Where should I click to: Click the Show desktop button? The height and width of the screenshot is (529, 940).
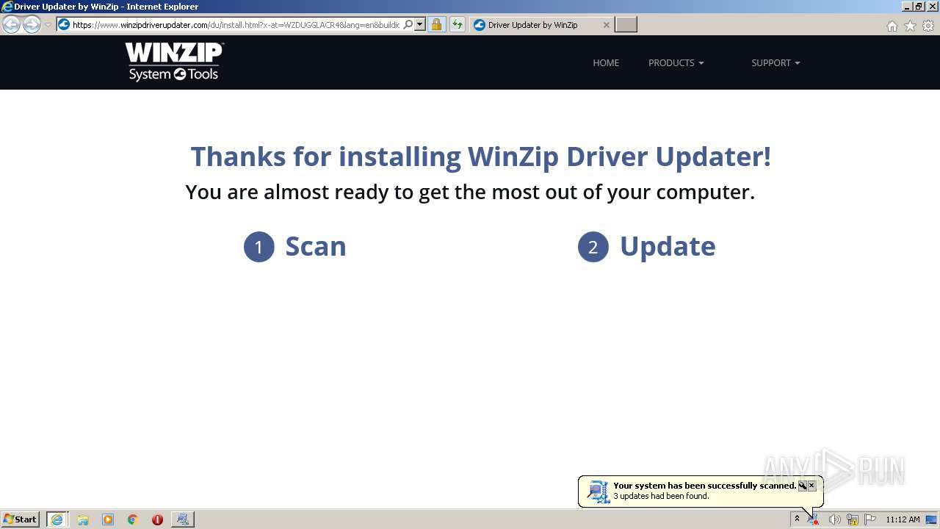pyautogui.click(x=932, y=519)
